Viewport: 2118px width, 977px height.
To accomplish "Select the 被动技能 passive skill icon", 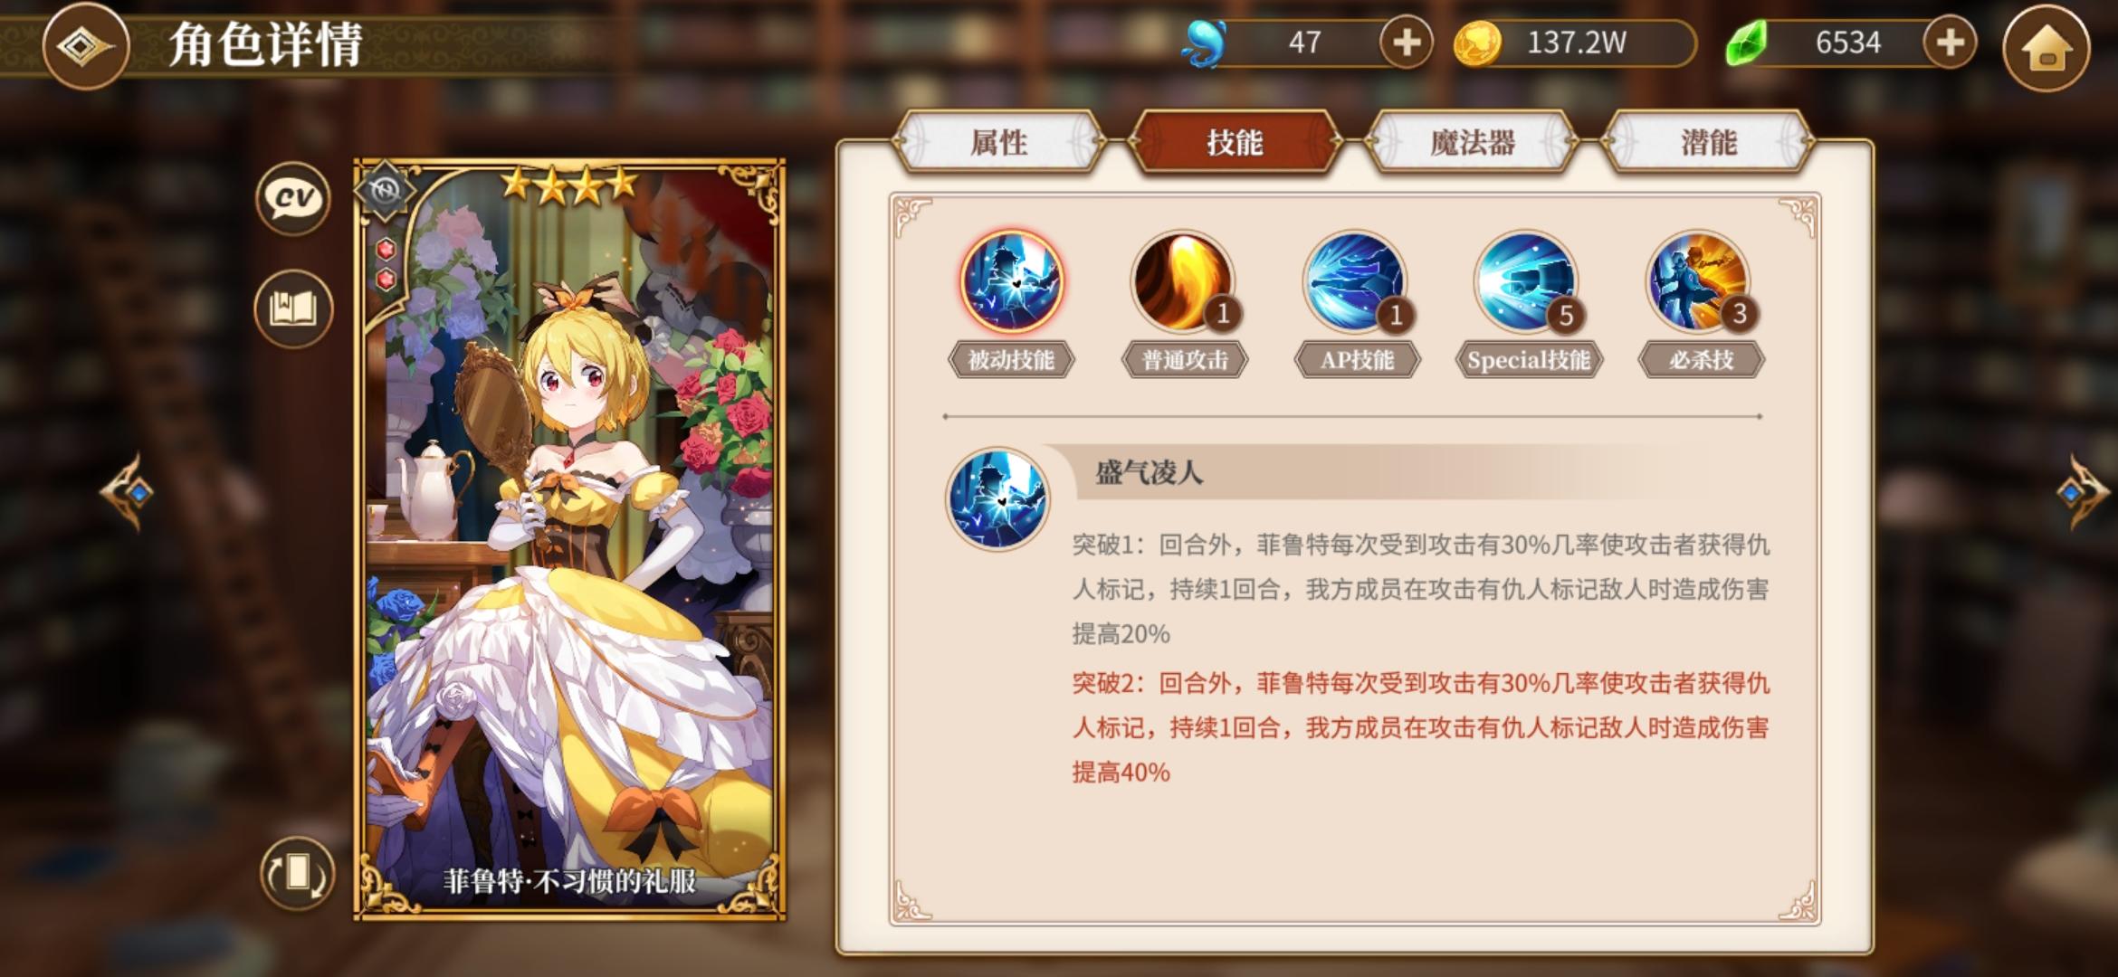I will pyautogui.click(x=1011, y=280).
